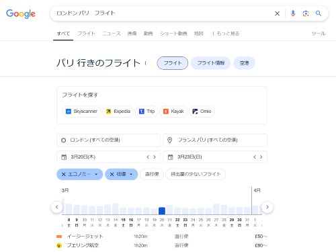Click the return date calendar icon
336x252 pixels.
(x=171, y=157)
